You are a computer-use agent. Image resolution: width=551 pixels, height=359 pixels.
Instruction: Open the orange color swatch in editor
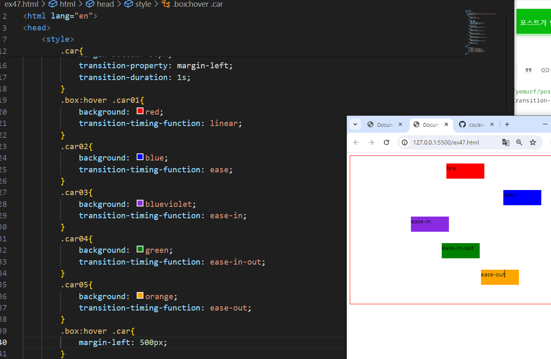[140, 296]
